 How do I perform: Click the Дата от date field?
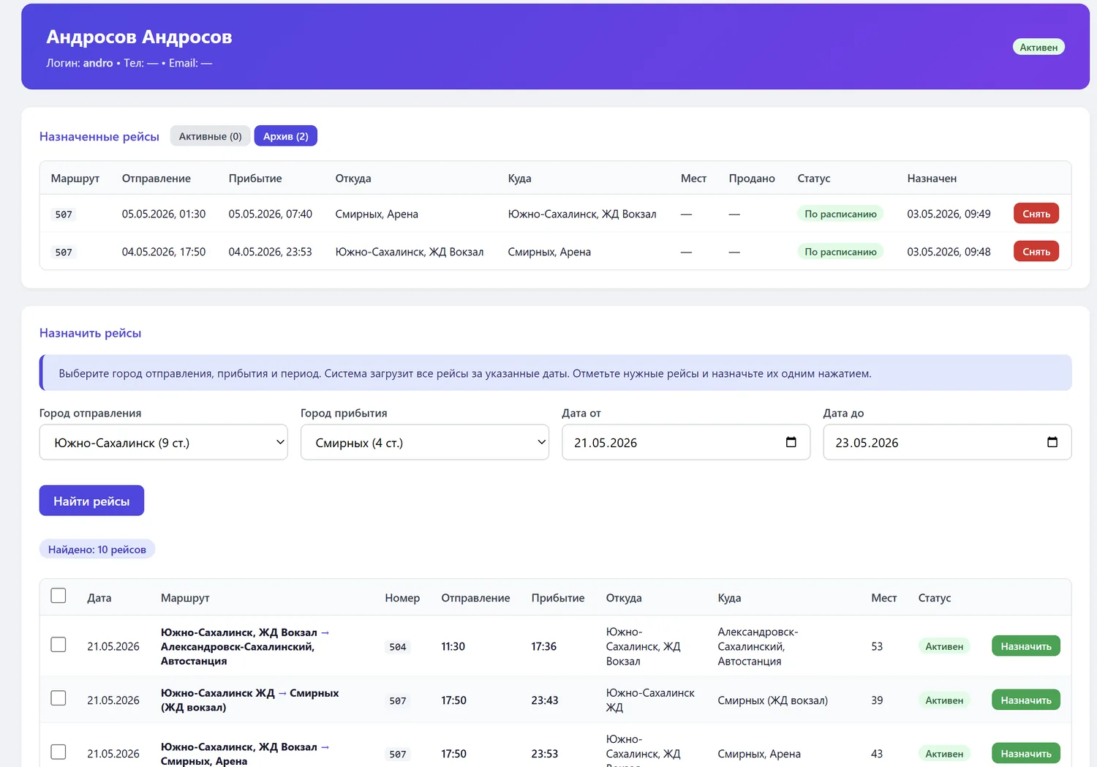click(x=686, y=442)
